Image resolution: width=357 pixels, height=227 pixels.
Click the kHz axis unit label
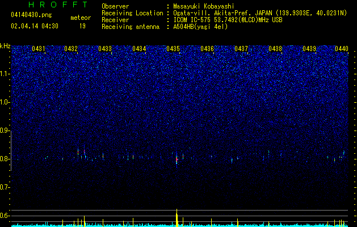(x=5, y=46)
